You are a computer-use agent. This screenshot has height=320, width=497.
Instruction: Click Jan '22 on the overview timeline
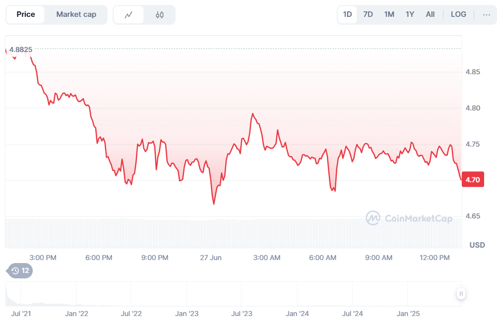coord(76,314)
